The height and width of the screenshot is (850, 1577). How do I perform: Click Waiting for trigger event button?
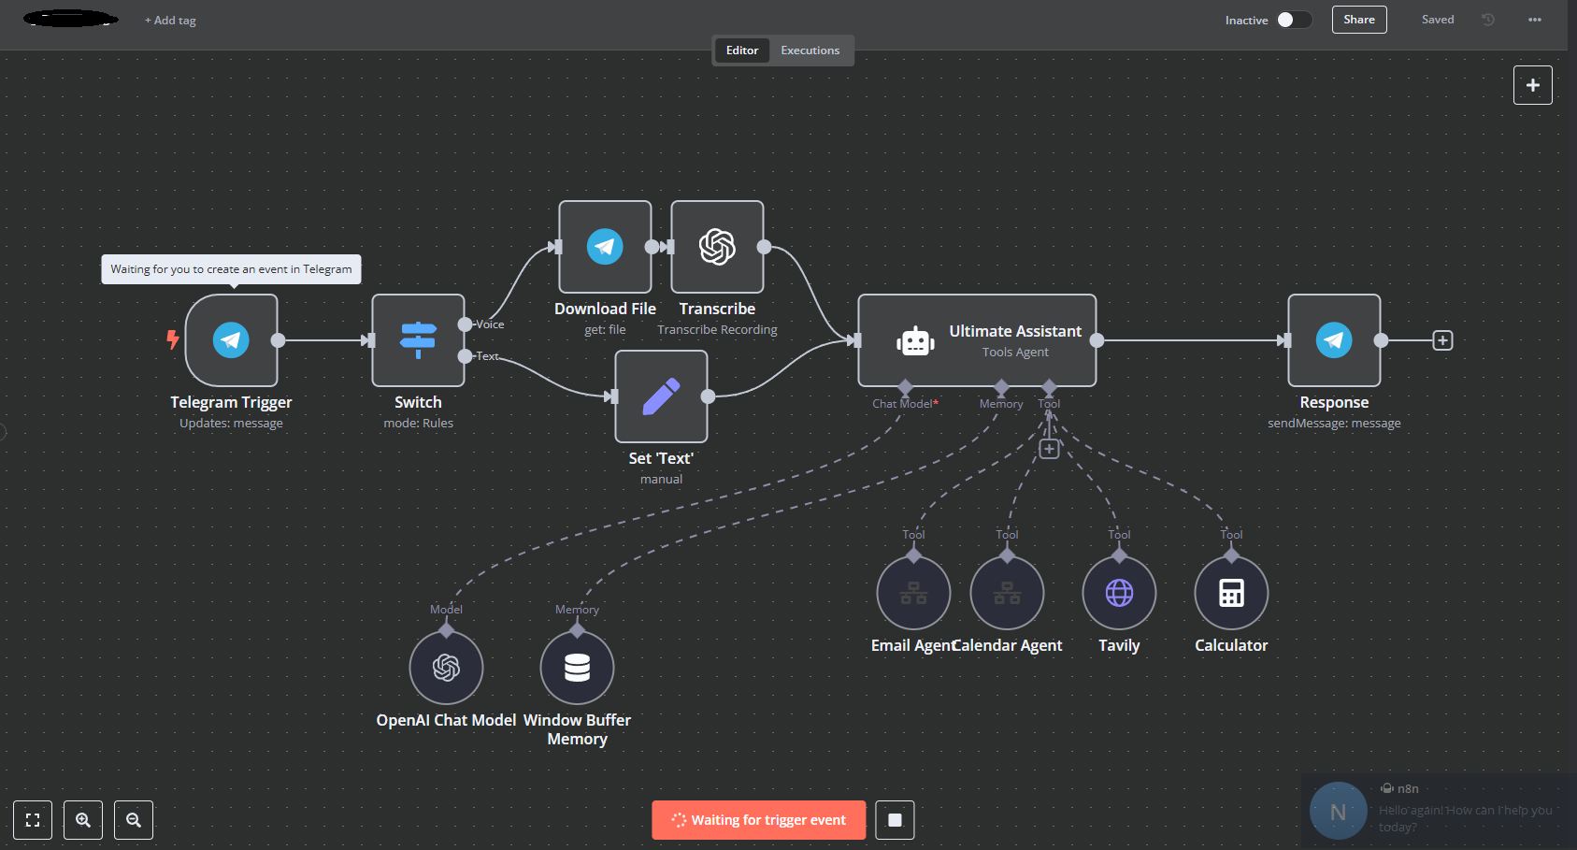759,820
